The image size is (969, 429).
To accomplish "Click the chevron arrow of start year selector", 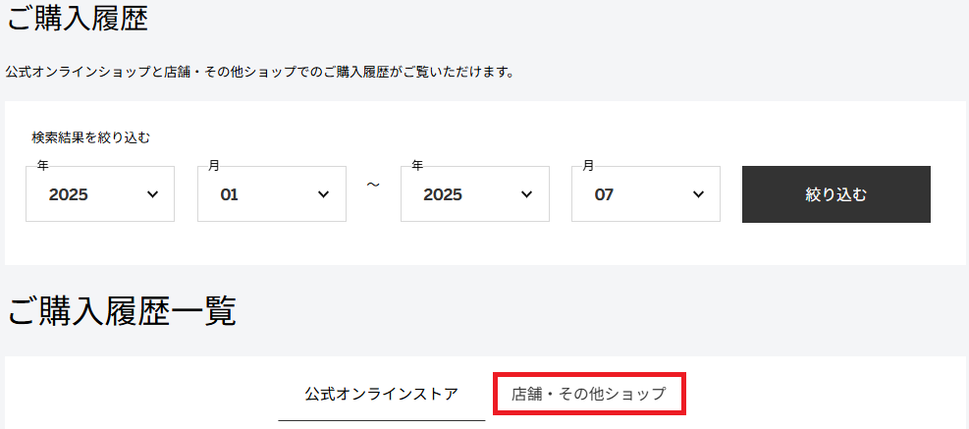I will [x=152, y=194].
